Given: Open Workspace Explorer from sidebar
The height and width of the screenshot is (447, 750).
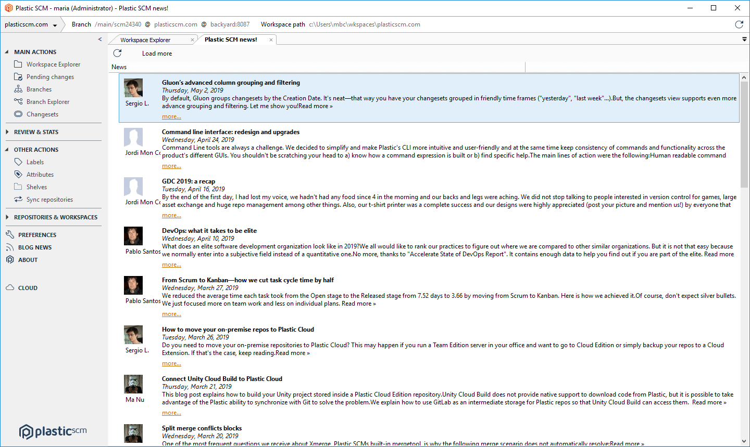Looking at the screenshot, I should pos(53,64).
